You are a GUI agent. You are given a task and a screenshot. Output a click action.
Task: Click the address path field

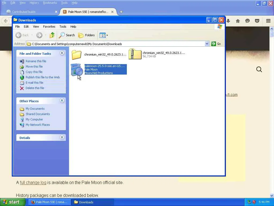[x=116, y=44]
